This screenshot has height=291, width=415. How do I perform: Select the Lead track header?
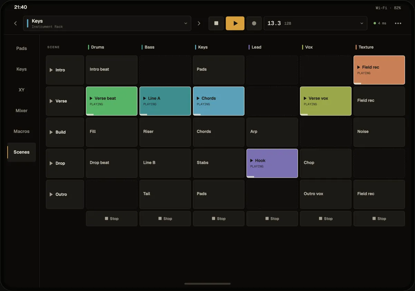click(255, 47)
